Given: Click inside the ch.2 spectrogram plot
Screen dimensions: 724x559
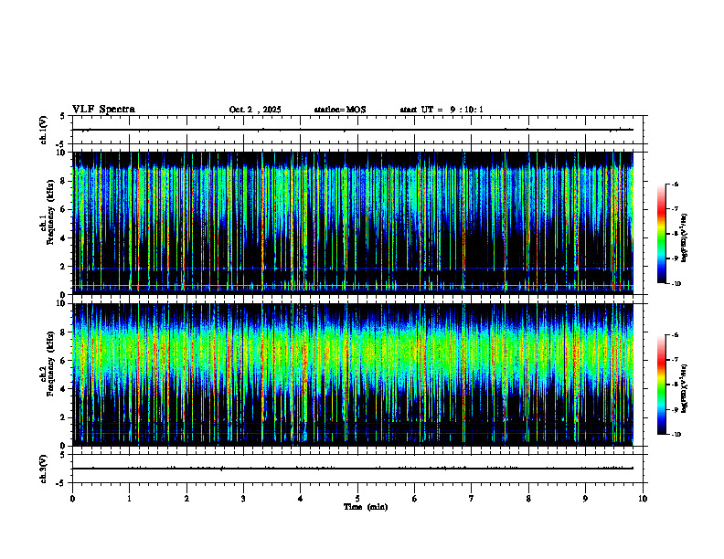Looking at the screenshot, I should [353, 374].
